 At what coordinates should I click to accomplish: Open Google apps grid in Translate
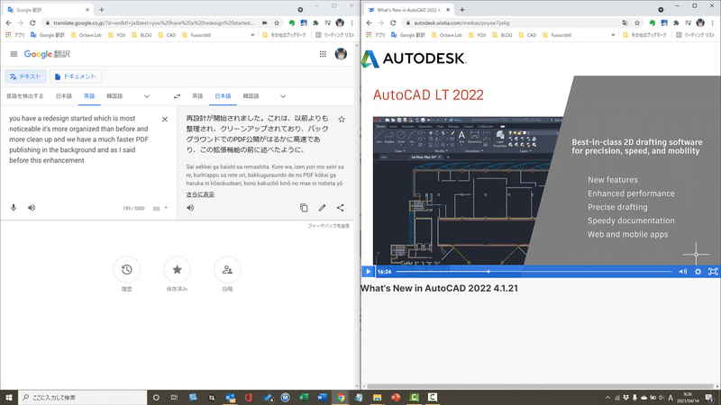pyautogui.click(x=323, y=54)
